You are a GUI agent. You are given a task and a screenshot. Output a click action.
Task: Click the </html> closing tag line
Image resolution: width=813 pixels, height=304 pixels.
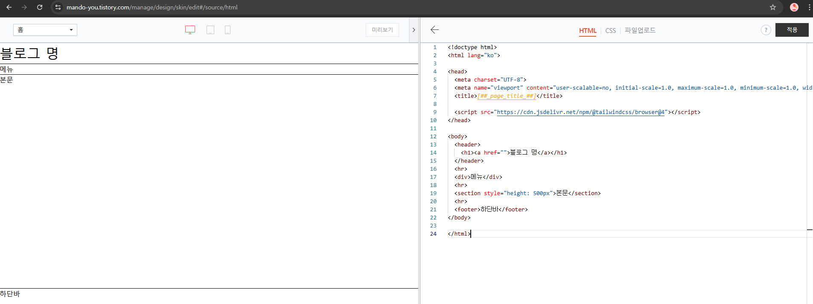pos(459,234)
